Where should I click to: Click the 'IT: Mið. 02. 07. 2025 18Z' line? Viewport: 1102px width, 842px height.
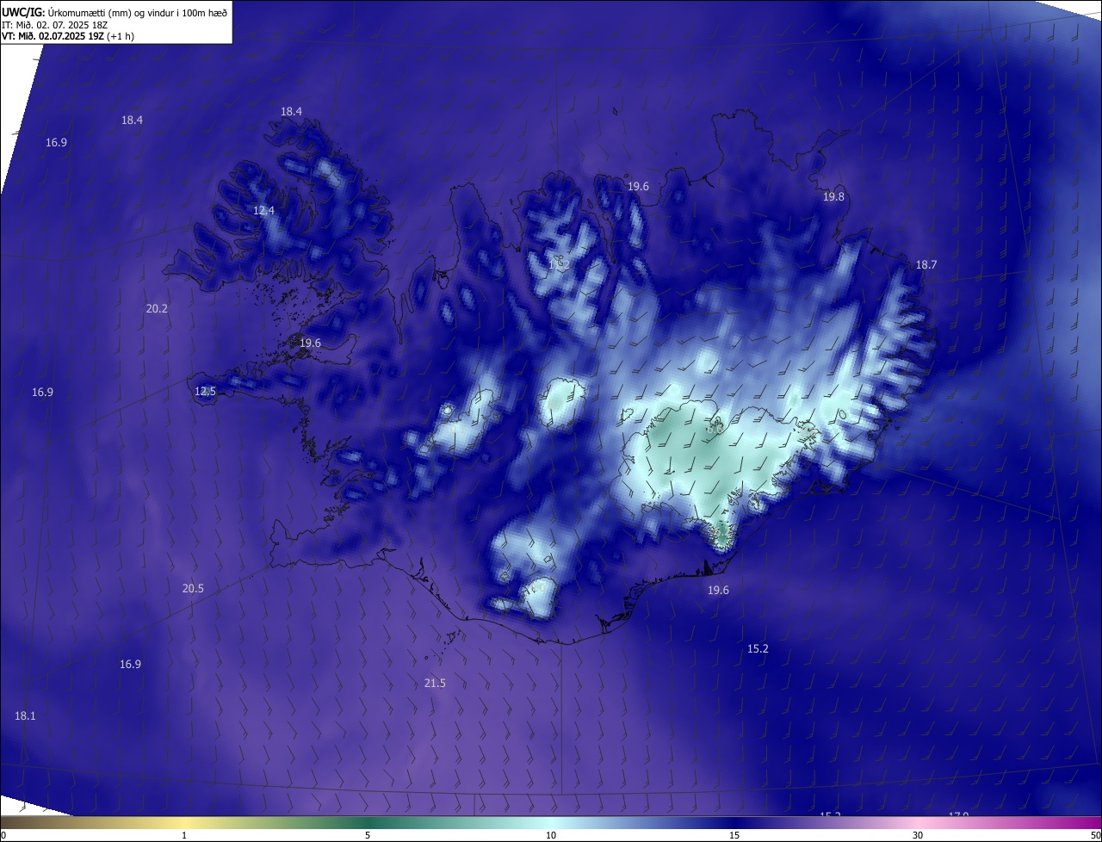point(55,24)
